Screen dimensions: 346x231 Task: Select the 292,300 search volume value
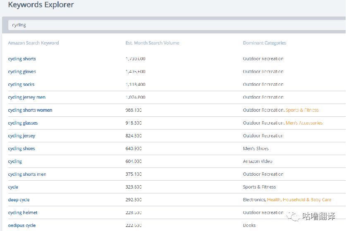coord(134,200)
